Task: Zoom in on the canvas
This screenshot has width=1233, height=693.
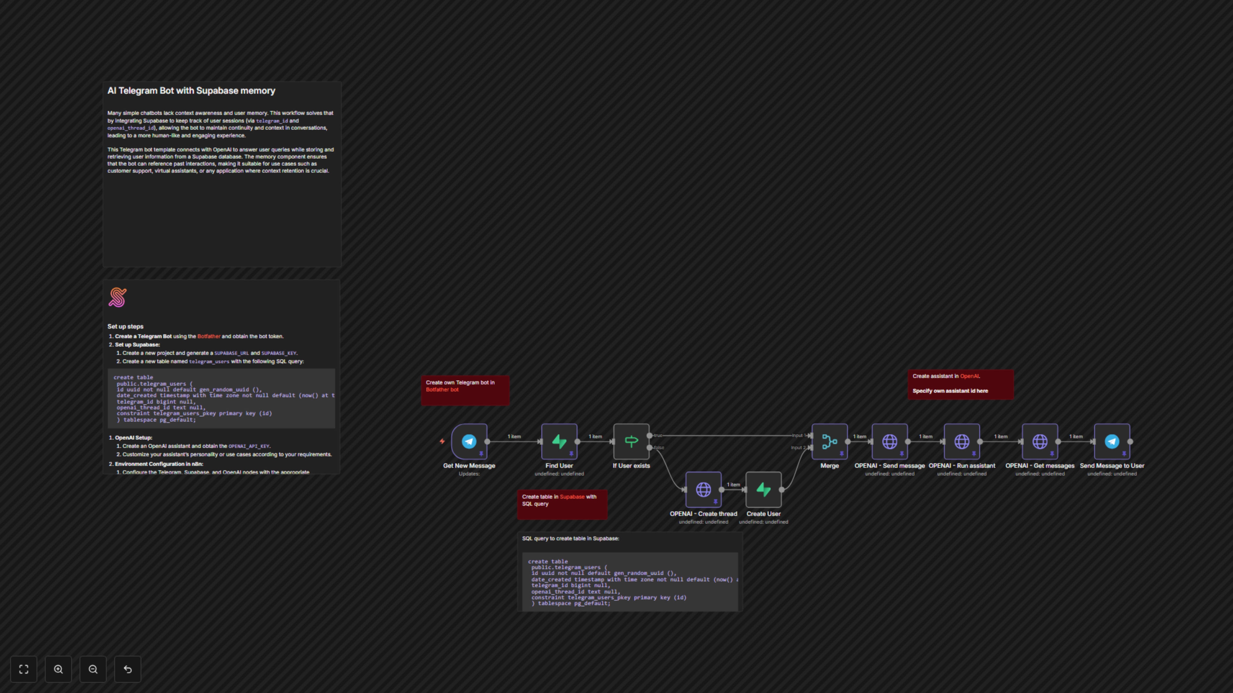Action: tap(58, 669)
